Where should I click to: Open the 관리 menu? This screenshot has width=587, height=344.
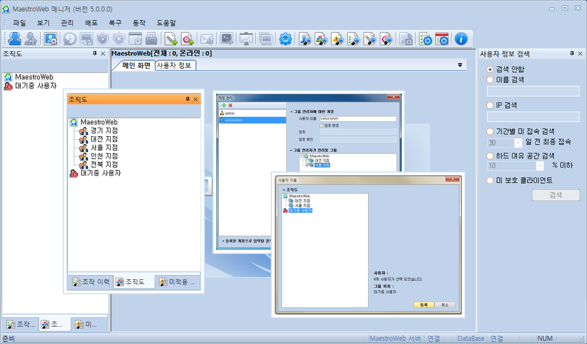[67, 23]
